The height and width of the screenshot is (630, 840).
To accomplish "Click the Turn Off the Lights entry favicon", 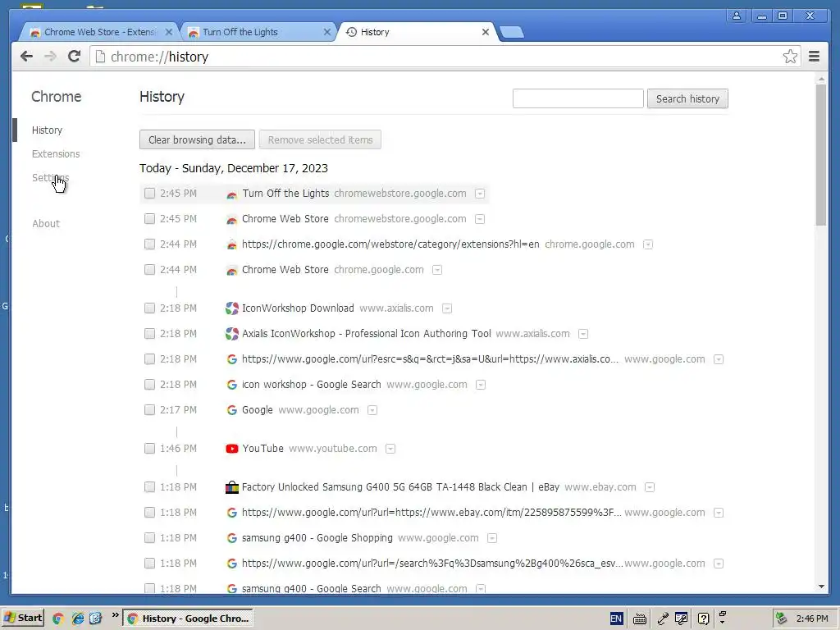I will 232,194.
